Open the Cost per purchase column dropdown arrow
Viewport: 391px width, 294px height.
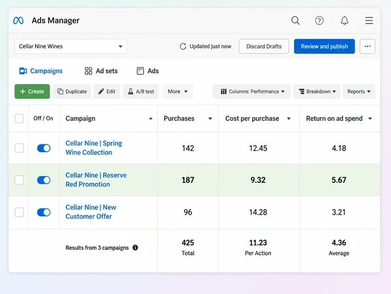[x=289, y=119]
